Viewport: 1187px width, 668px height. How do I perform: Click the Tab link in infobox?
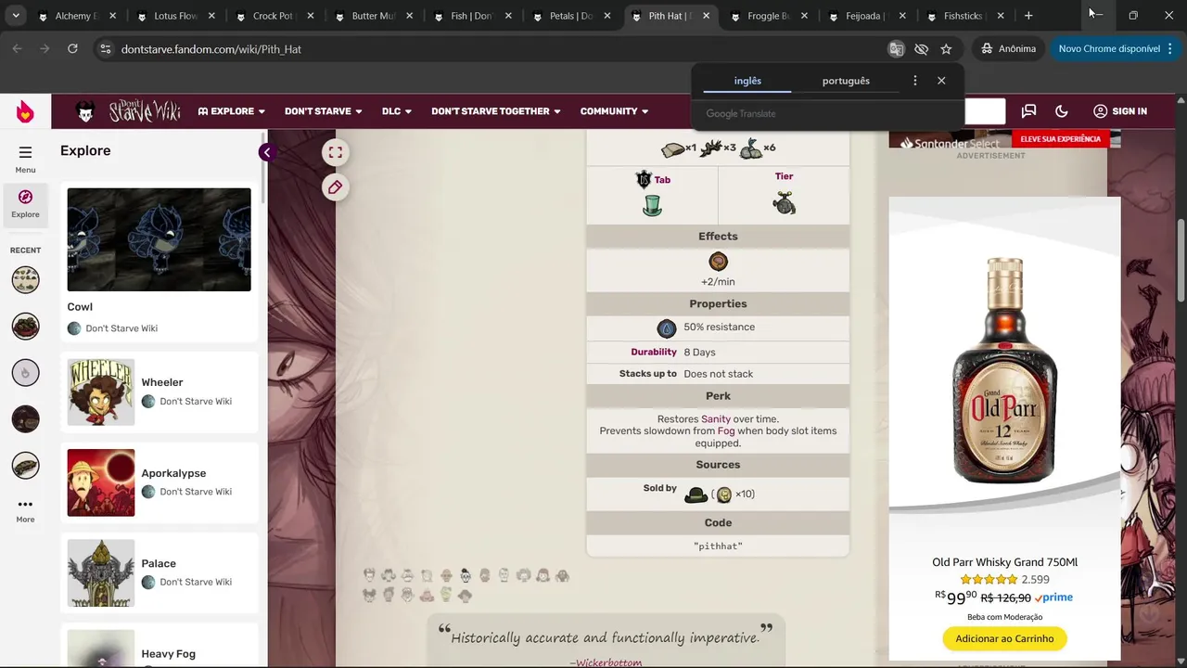(x=662, y=180)
